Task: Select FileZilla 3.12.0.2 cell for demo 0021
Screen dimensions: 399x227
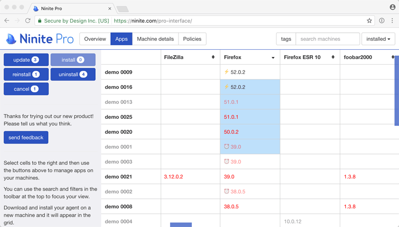Action: 191,177
